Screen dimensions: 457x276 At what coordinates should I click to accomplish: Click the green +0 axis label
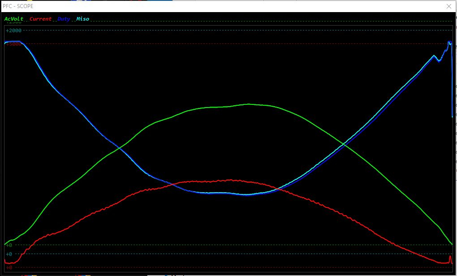pyautogui.click(x=9, y=245)
